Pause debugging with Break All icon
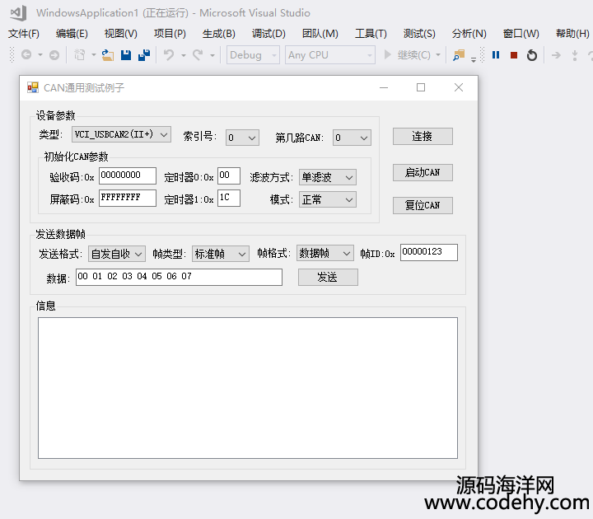 click(x=496, y=55)
